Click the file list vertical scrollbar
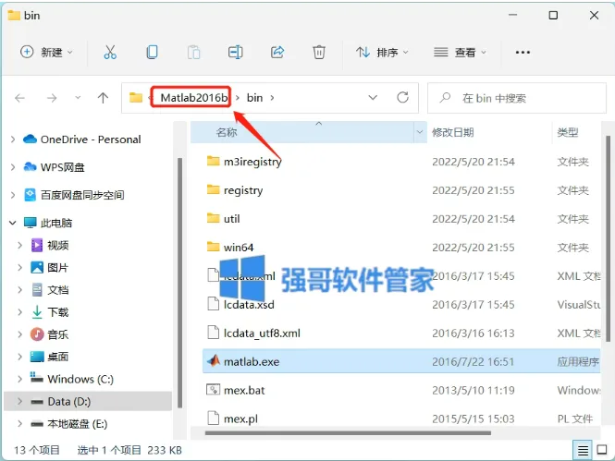615x461 pixels. (608, 239)
